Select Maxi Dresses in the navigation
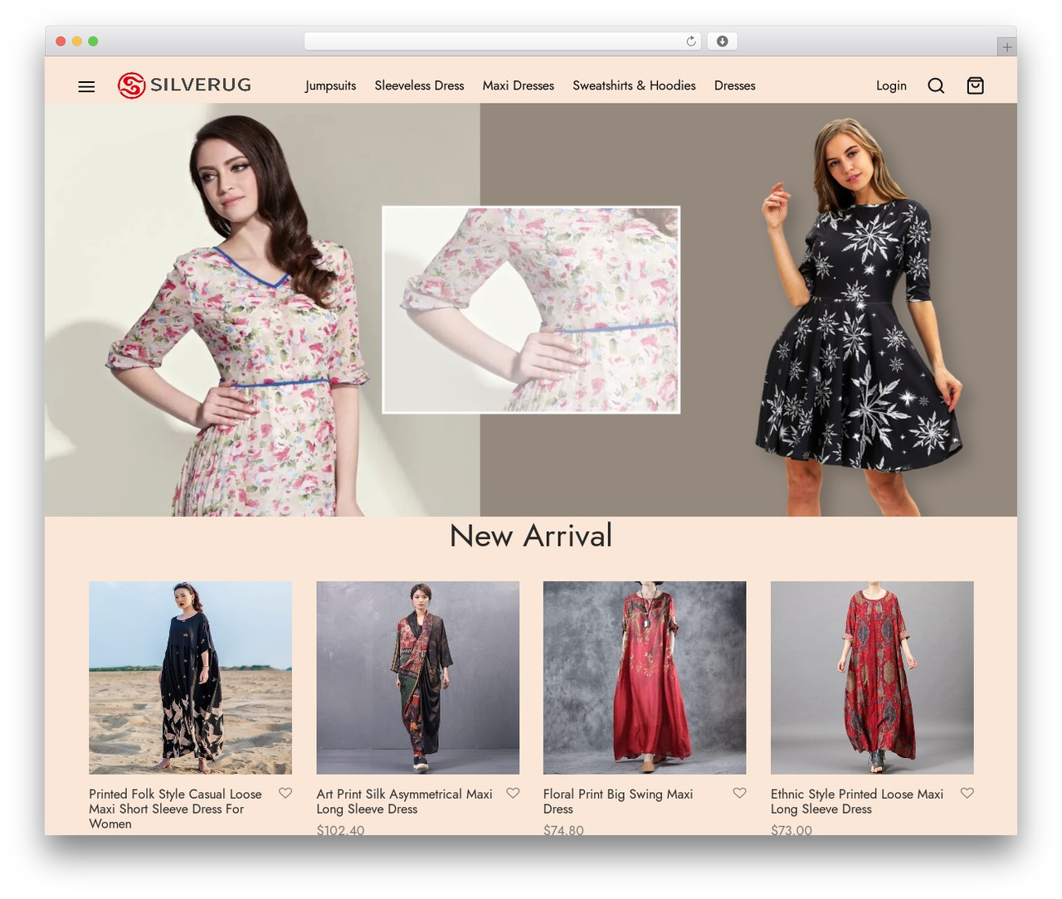The height and width of the screenshot is (899, 1062). (519, 85)
